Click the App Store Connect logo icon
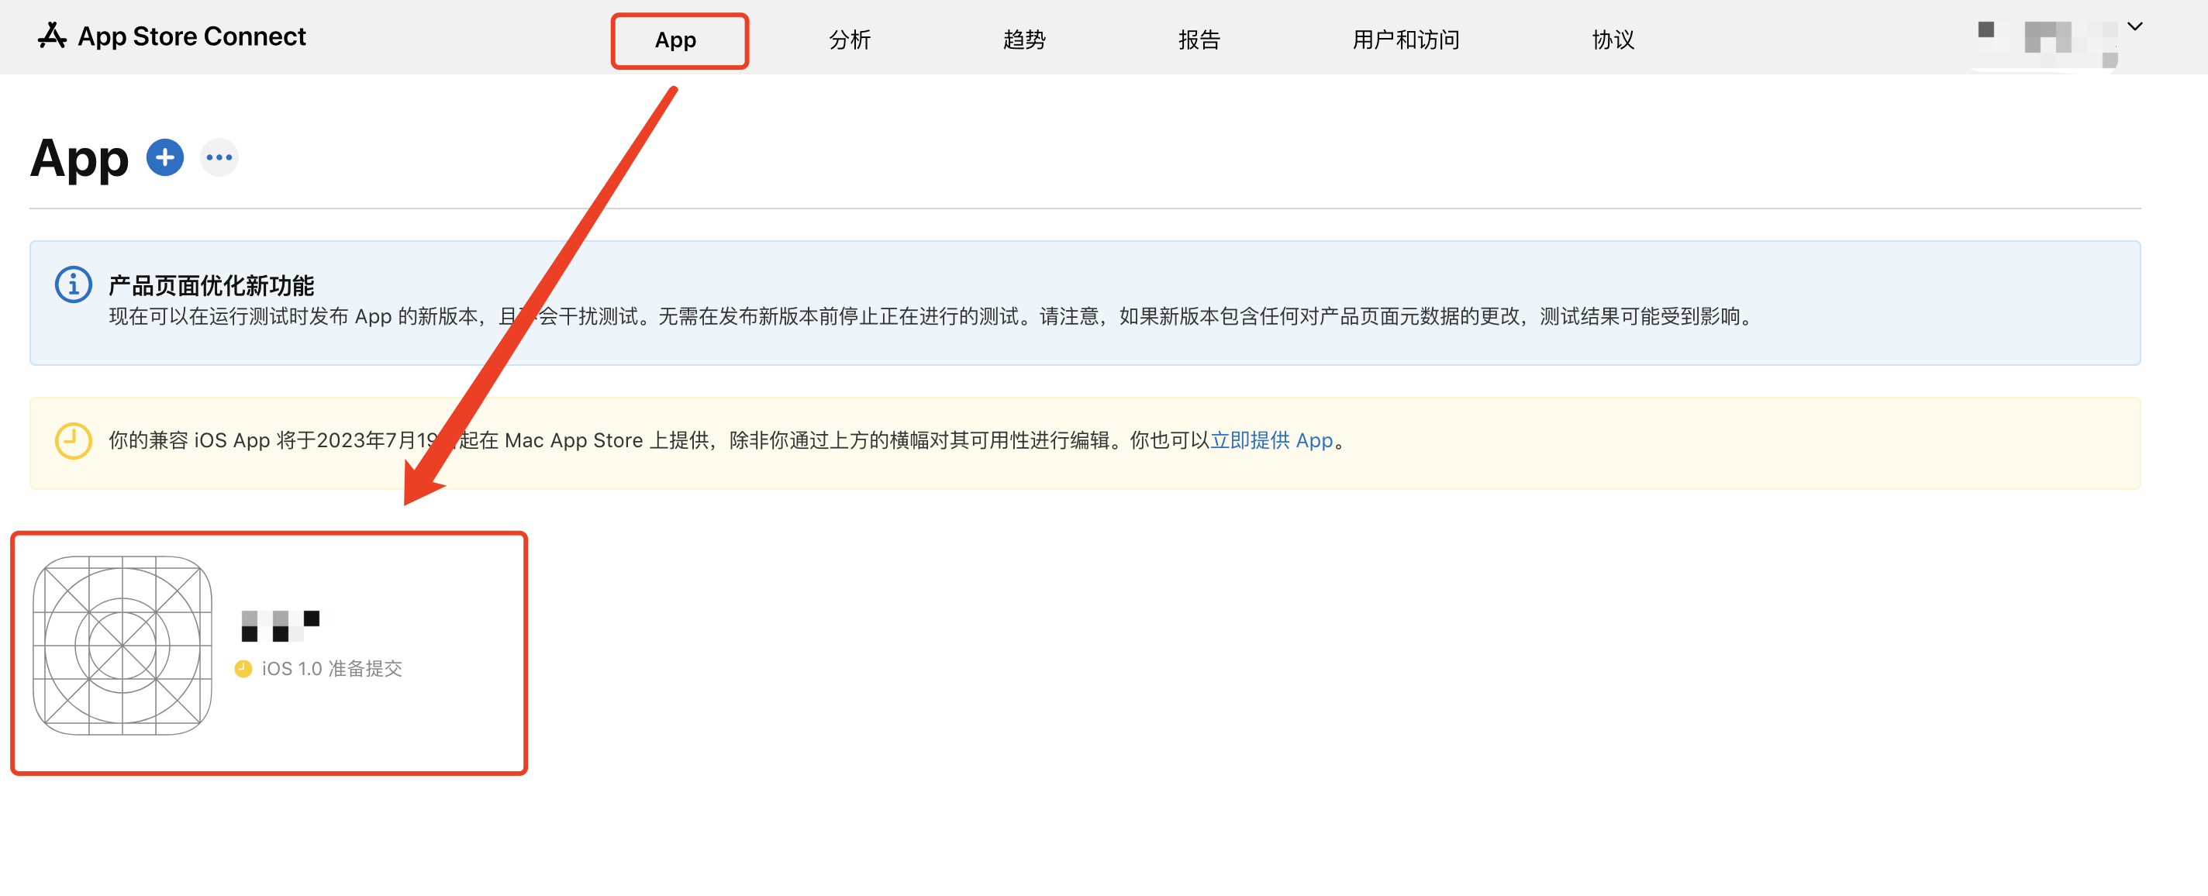 tap(52, 36)
